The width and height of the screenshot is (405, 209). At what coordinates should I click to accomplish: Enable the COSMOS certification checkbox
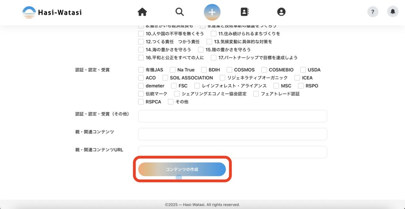click(x=229, y=70)
